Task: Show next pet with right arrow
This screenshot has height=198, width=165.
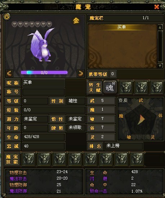Action: coord(81,73)
